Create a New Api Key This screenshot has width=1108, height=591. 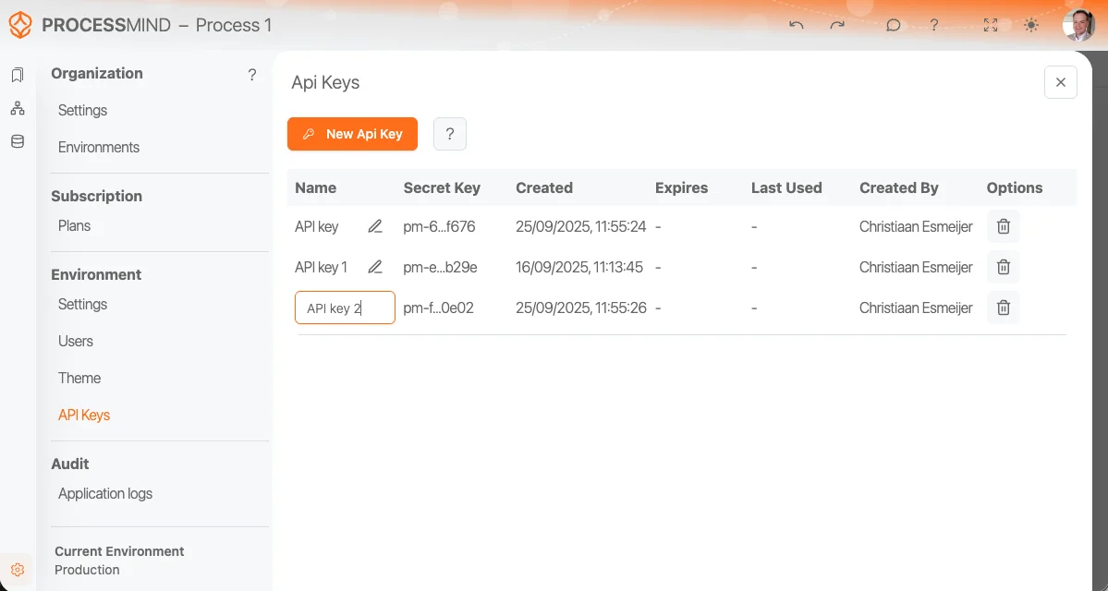352,134
